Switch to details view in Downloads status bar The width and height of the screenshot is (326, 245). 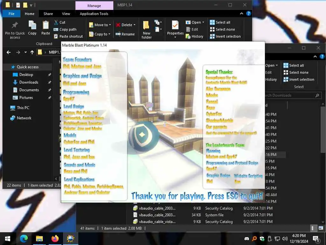click(313, 228)
